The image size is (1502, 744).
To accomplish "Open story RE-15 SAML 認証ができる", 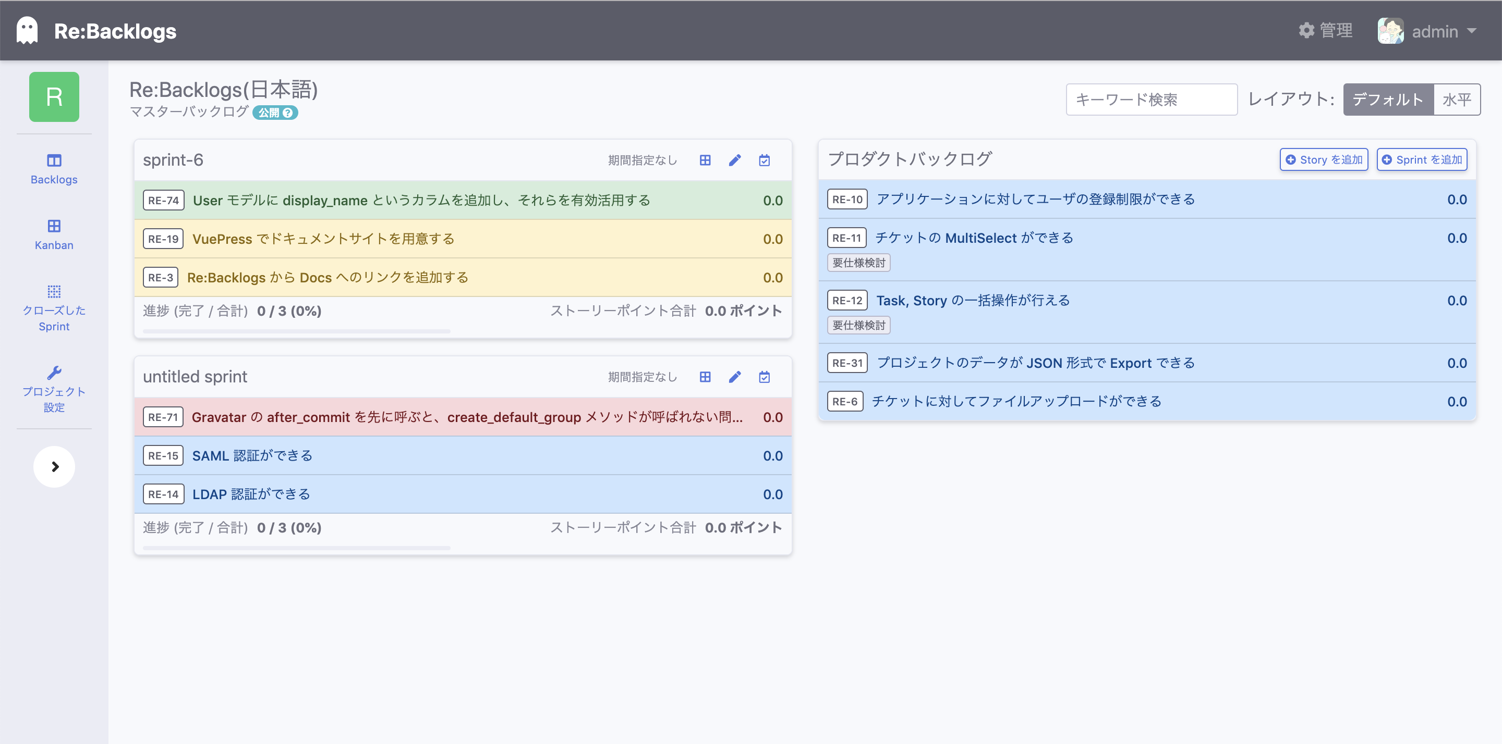I will tap(463, 455).
